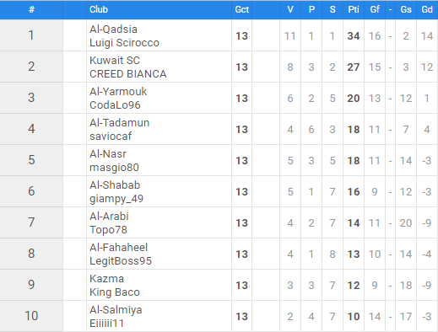Click the King Baco manager name
The width and height of the screenshot is (438, 332).
click(x=115, y=292)
